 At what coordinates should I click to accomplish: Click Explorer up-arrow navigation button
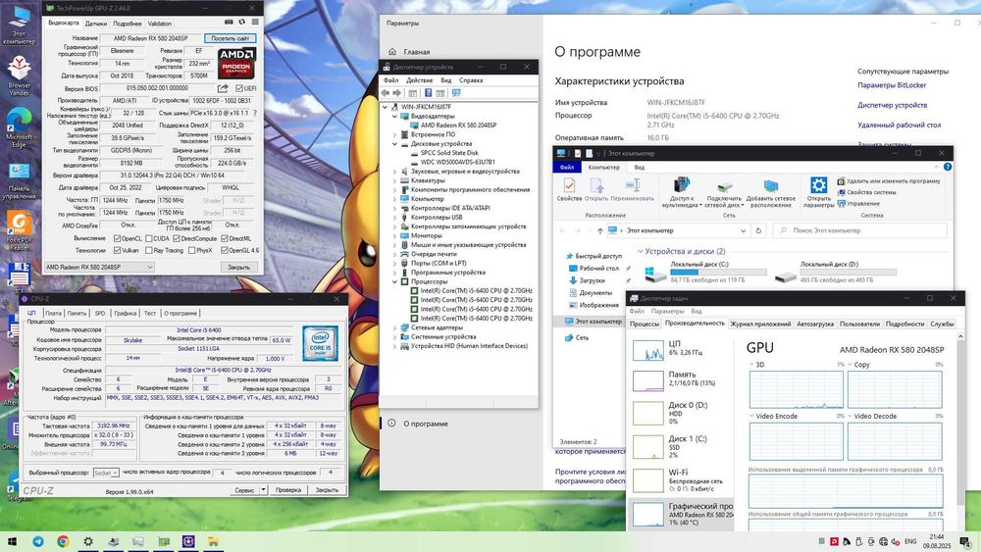click(x=600, y=230)
